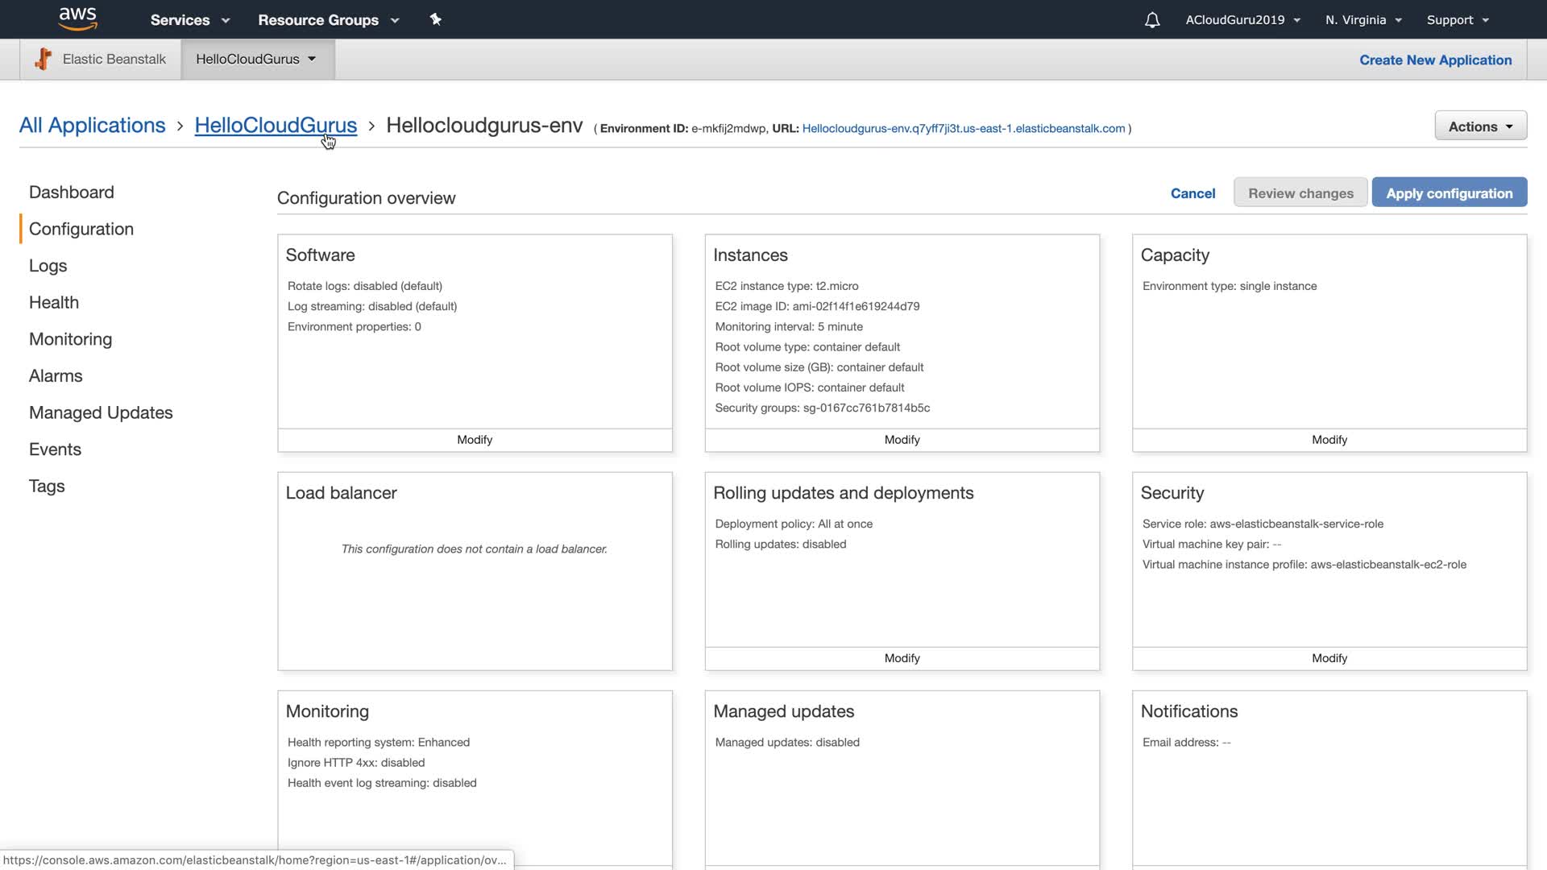Click the Cancel link
The height and width of the screenshot is (870, 1547).
(1192, 193)
